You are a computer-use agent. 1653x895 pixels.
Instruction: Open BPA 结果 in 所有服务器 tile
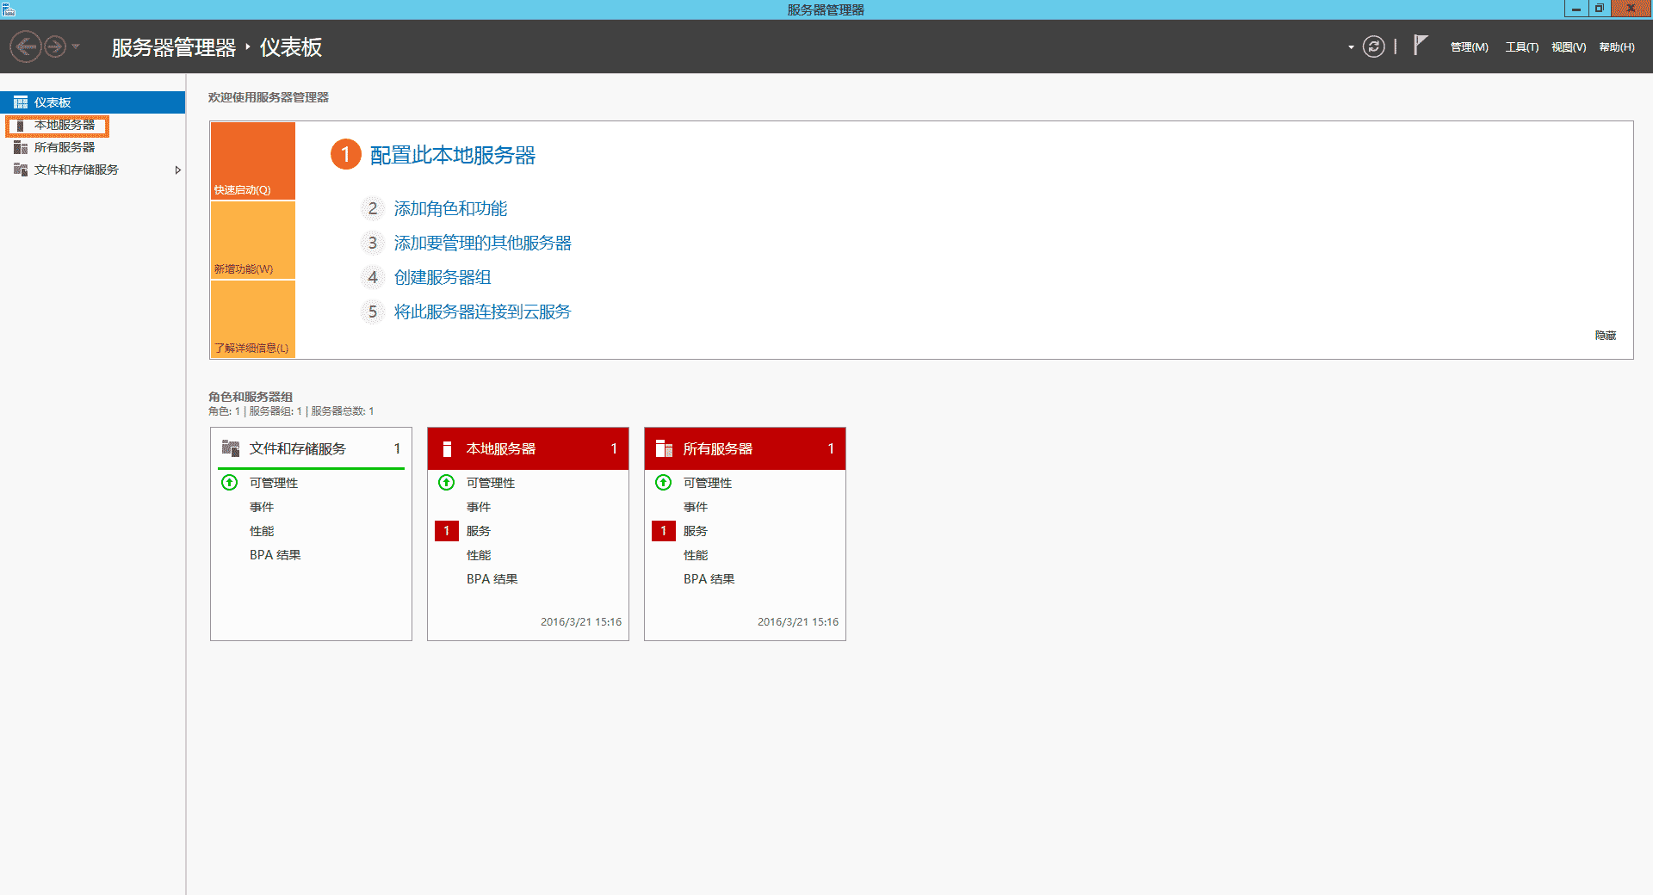click(x=709, y=579)
